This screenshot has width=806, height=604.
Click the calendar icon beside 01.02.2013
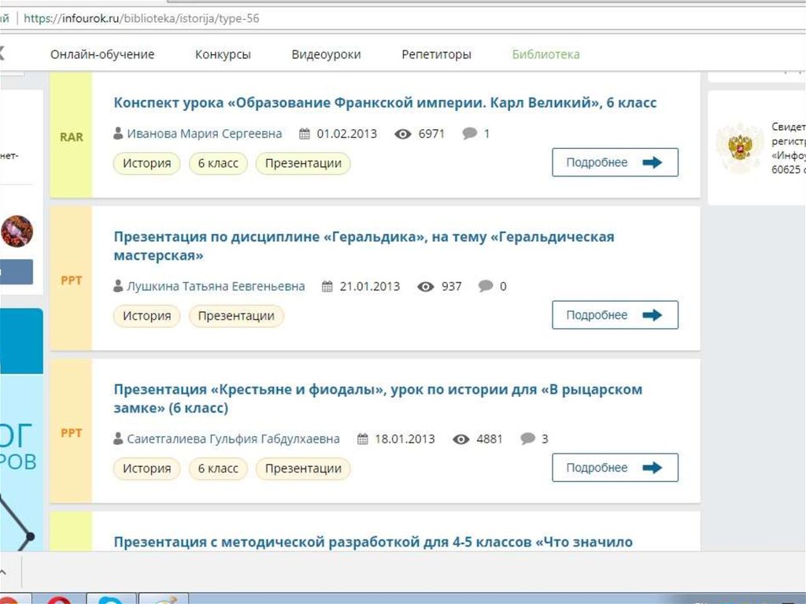click(305, 134)
